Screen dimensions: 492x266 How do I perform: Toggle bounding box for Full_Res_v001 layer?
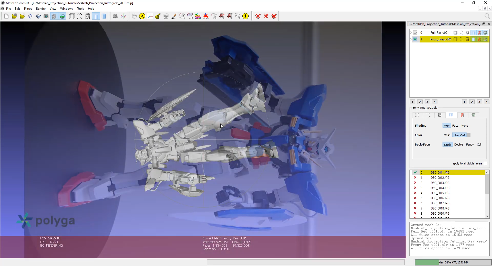(455, 33)
